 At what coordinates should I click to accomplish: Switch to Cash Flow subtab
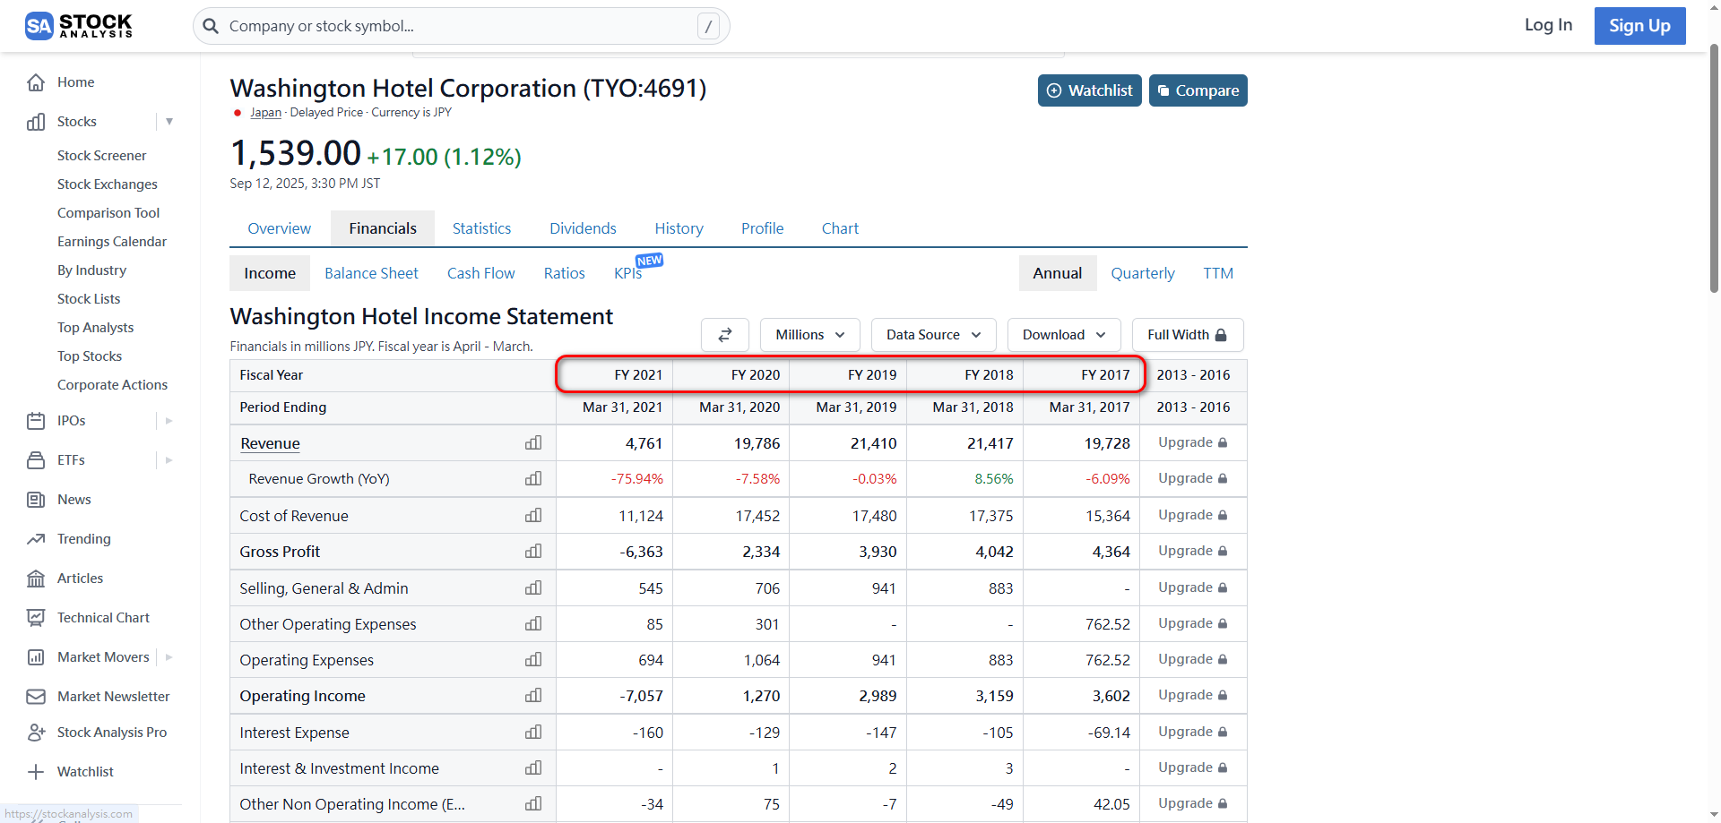pyautogui.click(x=481, y=273)
